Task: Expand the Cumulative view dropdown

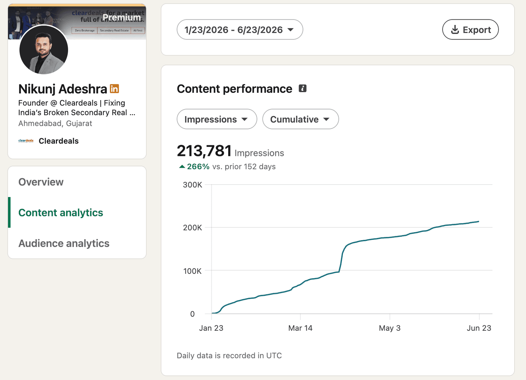Action: pyautogui.click(x=300, y=119)
